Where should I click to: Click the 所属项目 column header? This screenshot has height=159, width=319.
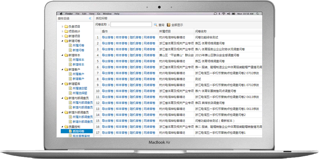point(165,31)
